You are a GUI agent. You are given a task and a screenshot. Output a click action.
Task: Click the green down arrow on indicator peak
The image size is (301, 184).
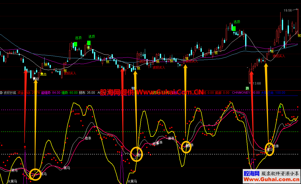[x=281, y=106]
